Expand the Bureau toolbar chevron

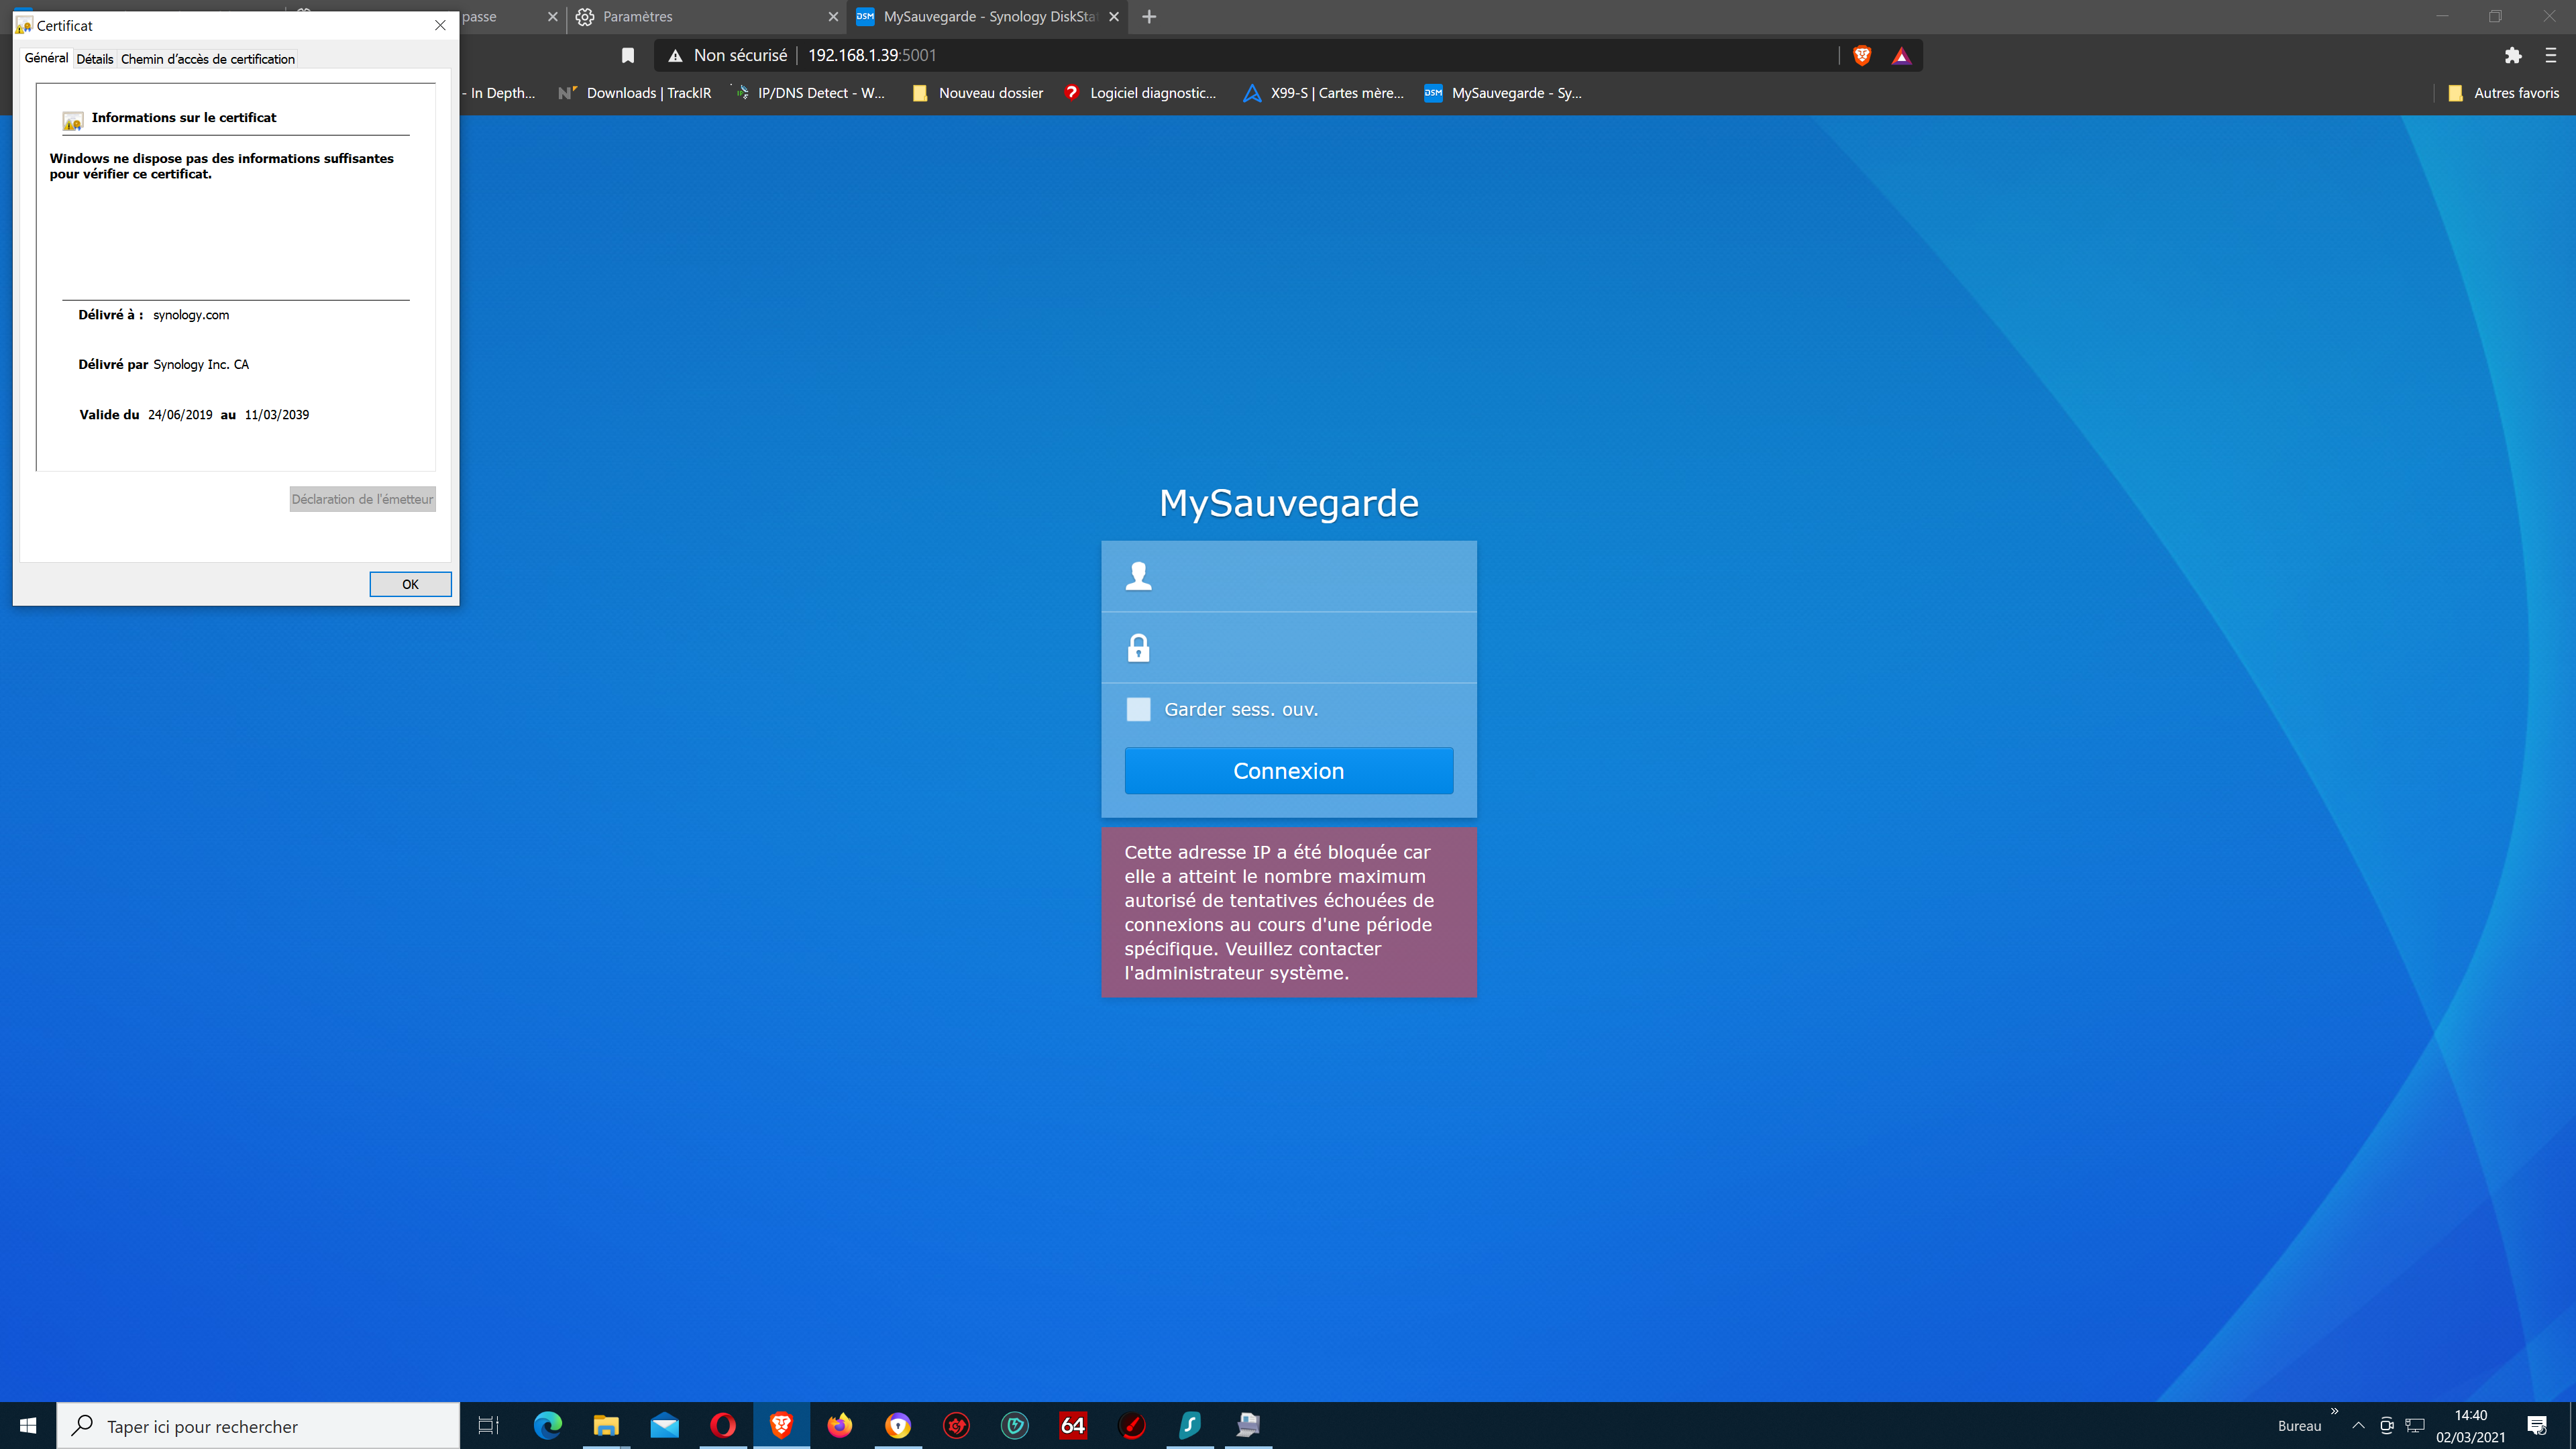[x=2334, y=1411]
